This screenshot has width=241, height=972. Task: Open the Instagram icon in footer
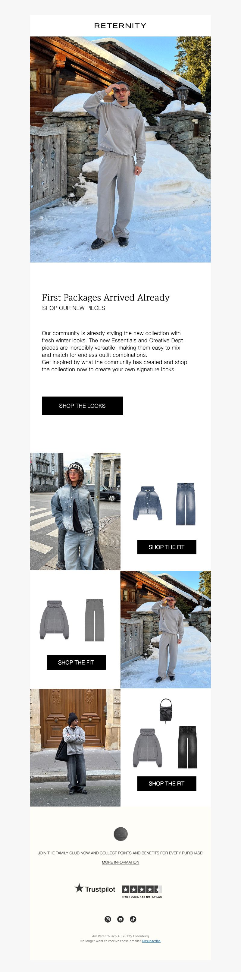pyautogui.click(x=108, y=919)
